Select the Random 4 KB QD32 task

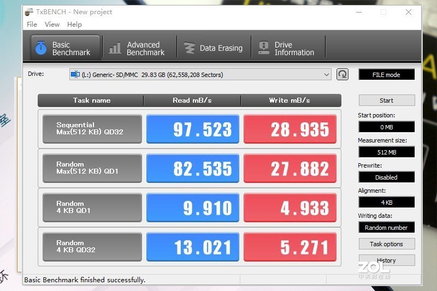coord(92,247)
